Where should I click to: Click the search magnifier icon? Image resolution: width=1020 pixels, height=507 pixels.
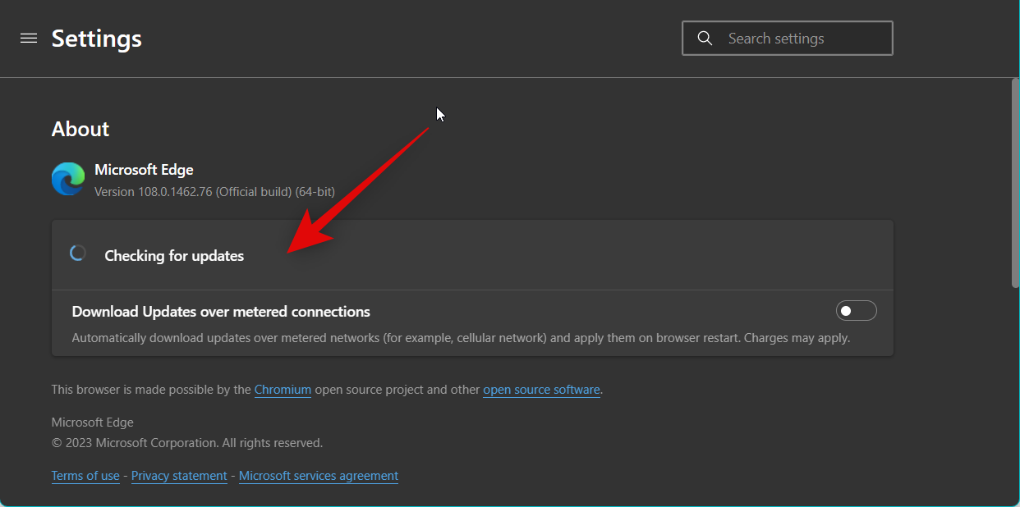point(705,38)
